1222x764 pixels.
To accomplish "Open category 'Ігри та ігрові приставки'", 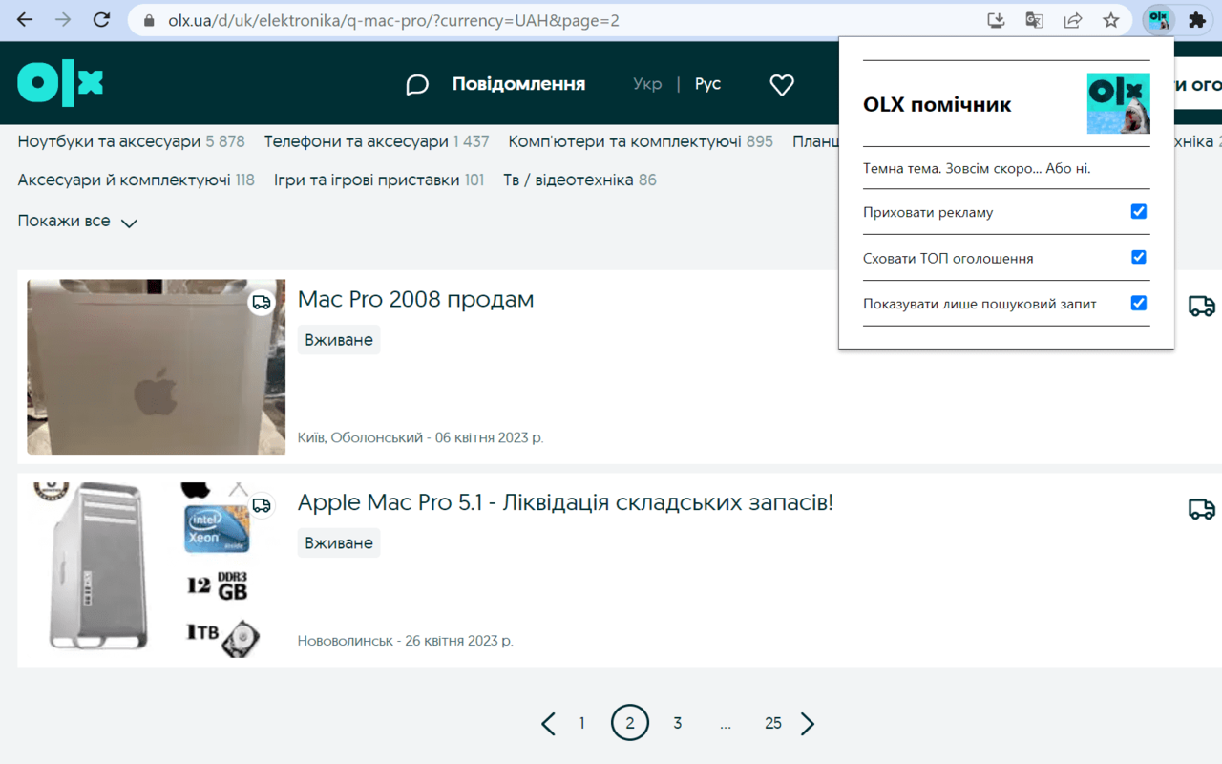I will (x=367, y=180).
